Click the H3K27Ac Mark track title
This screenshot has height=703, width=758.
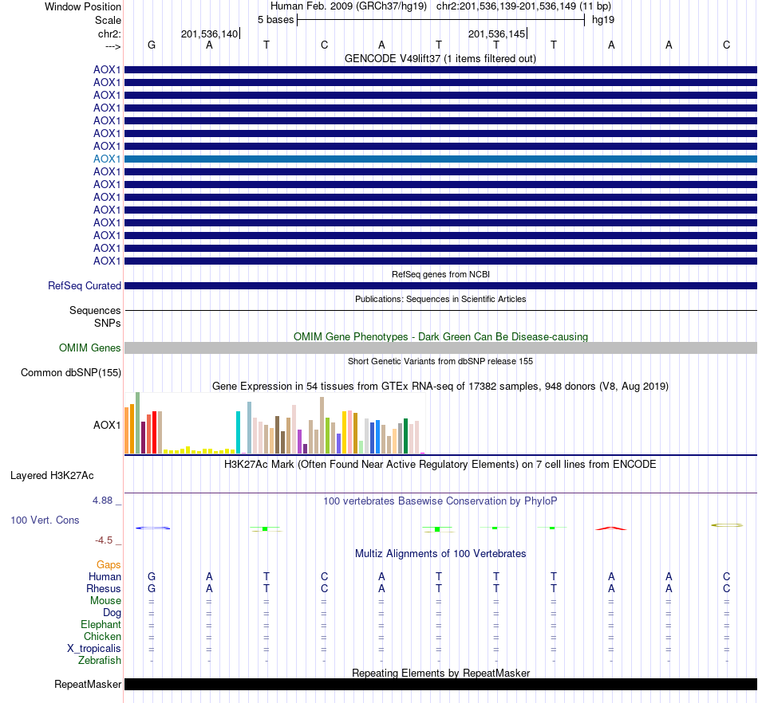440,465
